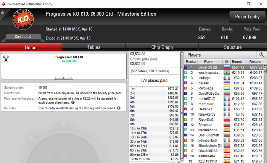Click Re-Entry info icon
The image size is (267, 163).
(x=119, y=108)
